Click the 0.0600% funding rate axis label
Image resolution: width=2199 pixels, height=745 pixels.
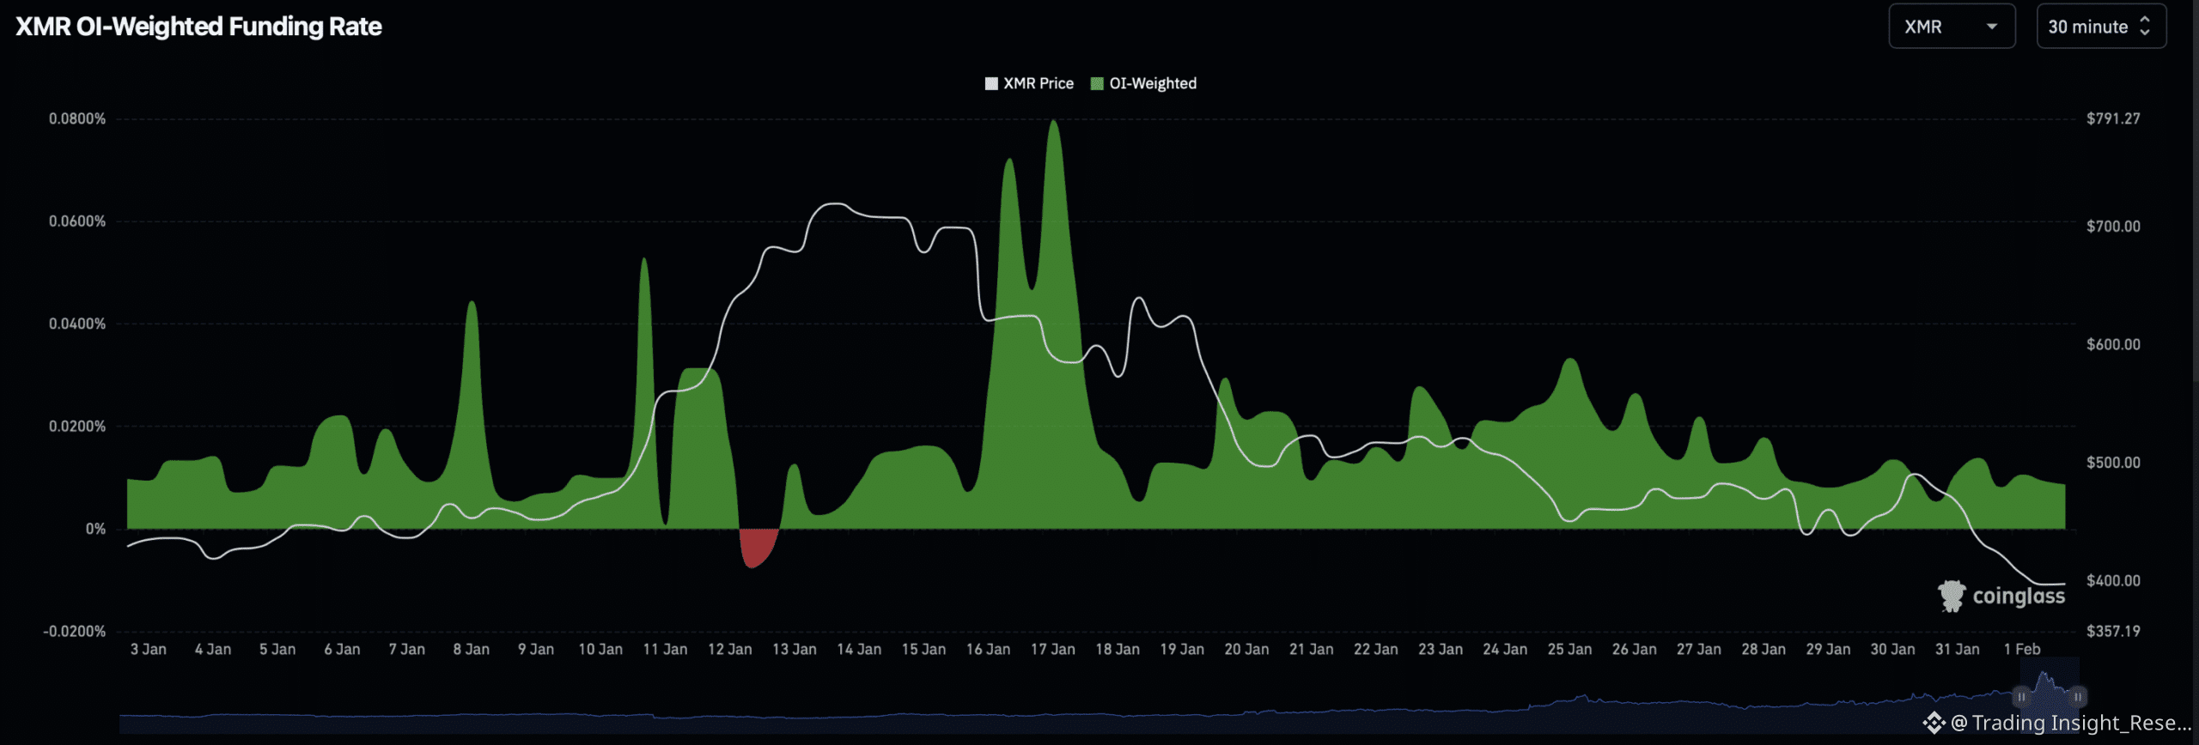[77, 221]
